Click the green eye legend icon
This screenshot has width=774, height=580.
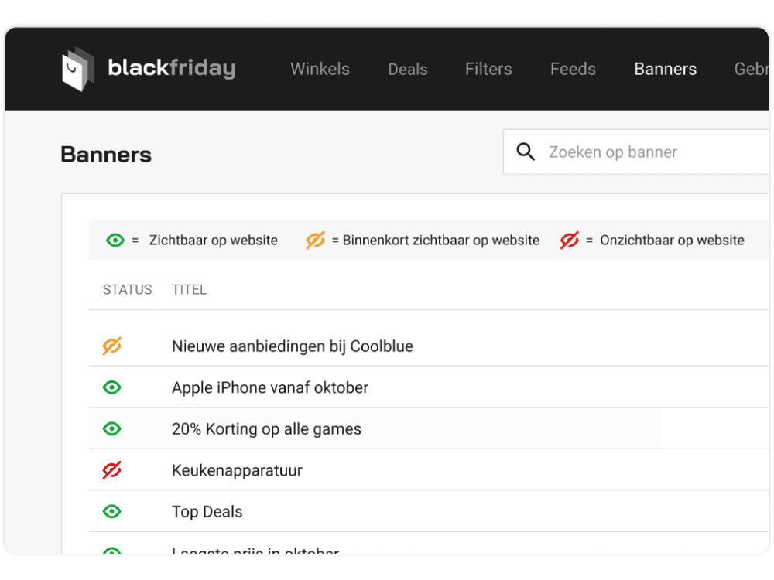(x=115, y=241)
